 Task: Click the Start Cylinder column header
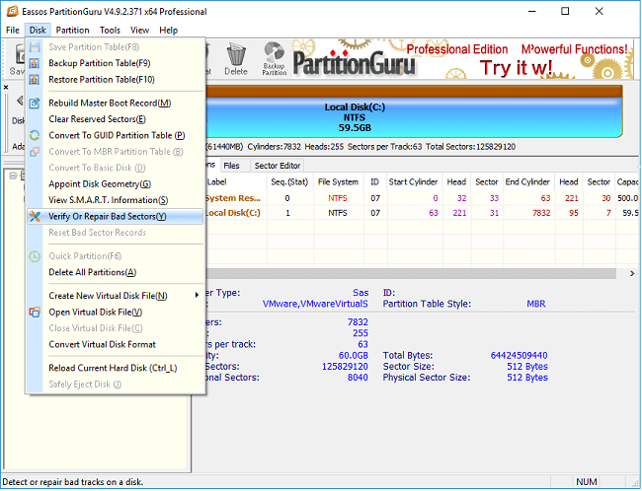[x=413, y=182]
